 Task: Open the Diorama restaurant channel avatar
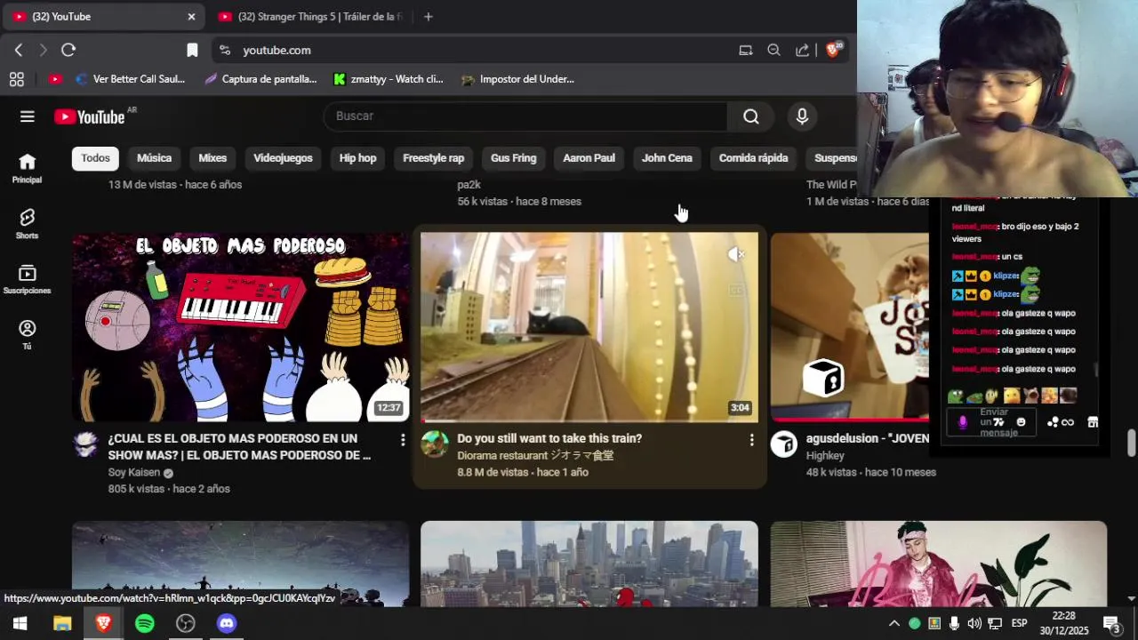435,444
